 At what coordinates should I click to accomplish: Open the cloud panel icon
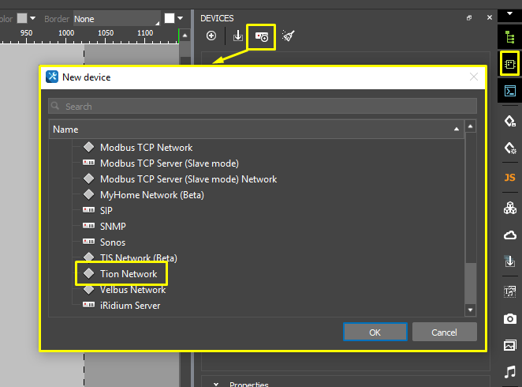coord(509,235)
